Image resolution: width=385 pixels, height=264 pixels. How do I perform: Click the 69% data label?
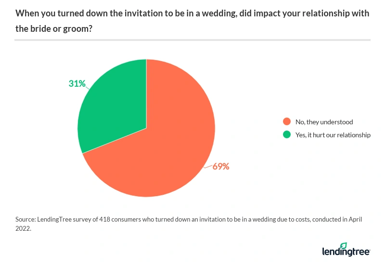coord(221,167)
